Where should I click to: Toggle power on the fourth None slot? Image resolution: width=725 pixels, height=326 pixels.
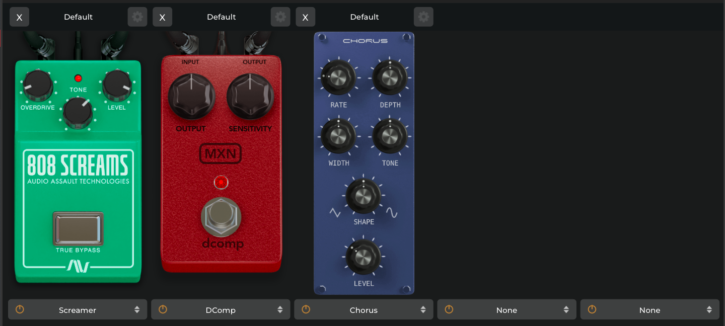pyautogui.click(x=449, y=309)
